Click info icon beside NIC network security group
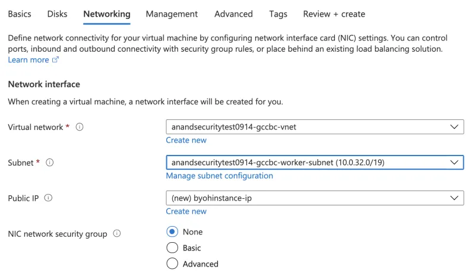Screen dimensions: 475x276 click(116, 234)
